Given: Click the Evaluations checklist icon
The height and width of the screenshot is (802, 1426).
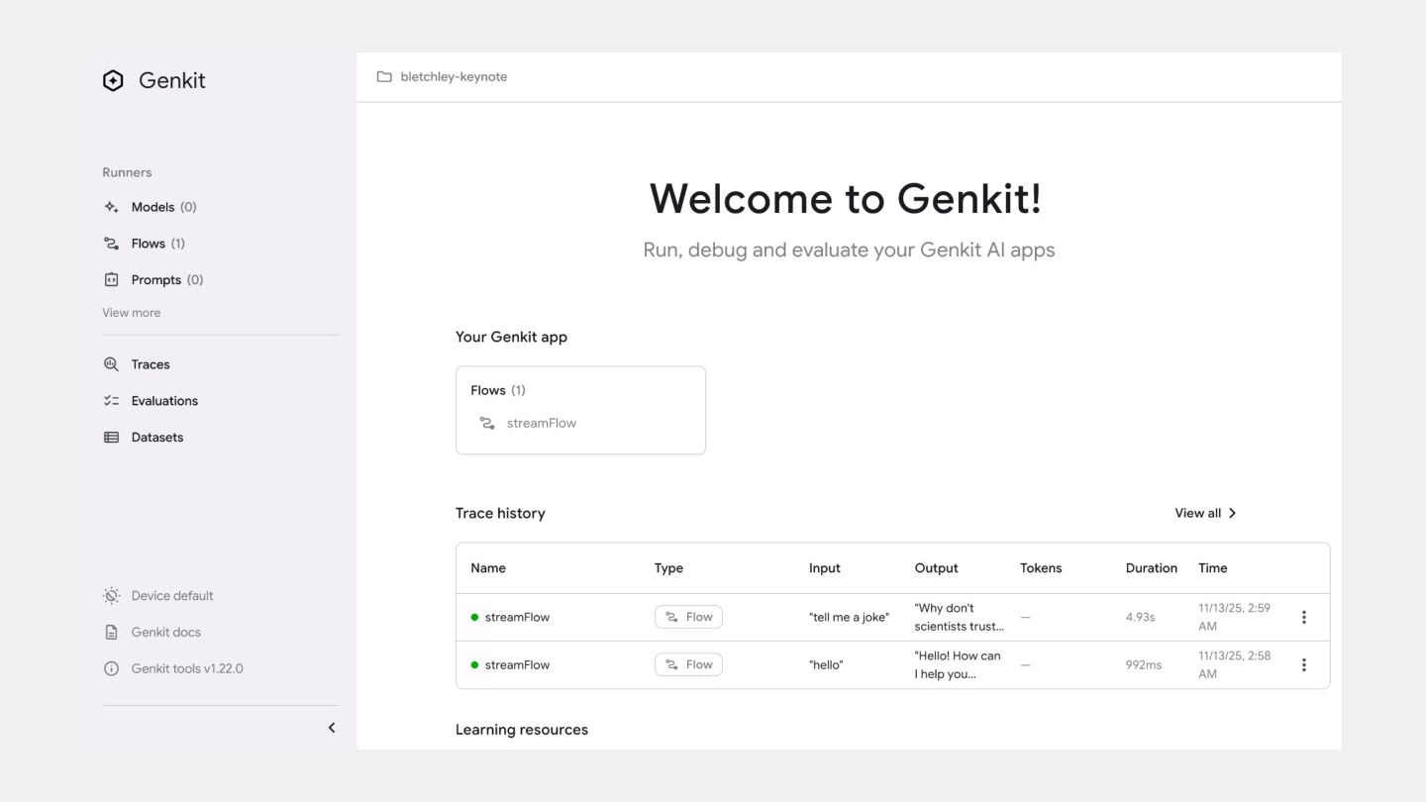Looking at the screenshot, I should pyautogui.click(x=111, y=401).
